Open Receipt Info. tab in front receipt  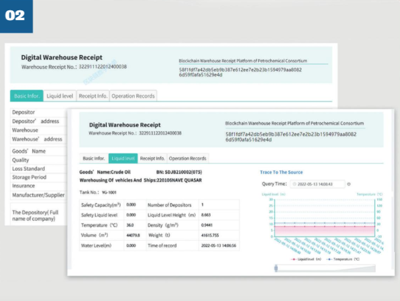point(152,158)
